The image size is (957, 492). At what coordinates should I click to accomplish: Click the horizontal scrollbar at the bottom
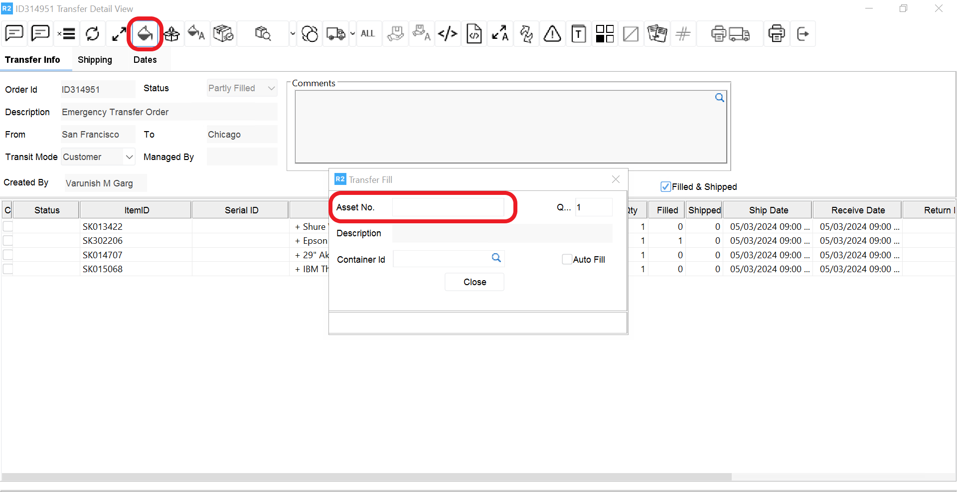[366, 477]
